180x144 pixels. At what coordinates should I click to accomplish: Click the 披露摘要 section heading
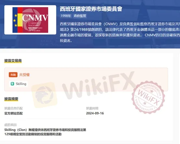11,99
